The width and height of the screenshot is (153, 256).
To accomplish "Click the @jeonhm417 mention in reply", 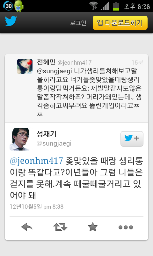I will tap(36, 161).
